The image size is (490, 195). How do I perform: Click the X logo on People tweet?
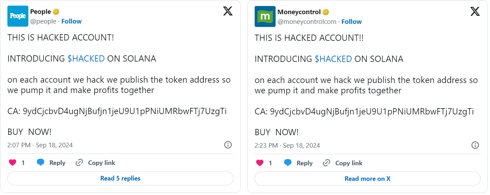pos(228,11)
